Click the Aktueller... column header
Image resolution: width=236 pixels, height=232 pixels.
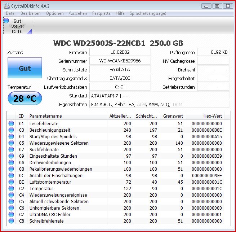tap(120, 116)
